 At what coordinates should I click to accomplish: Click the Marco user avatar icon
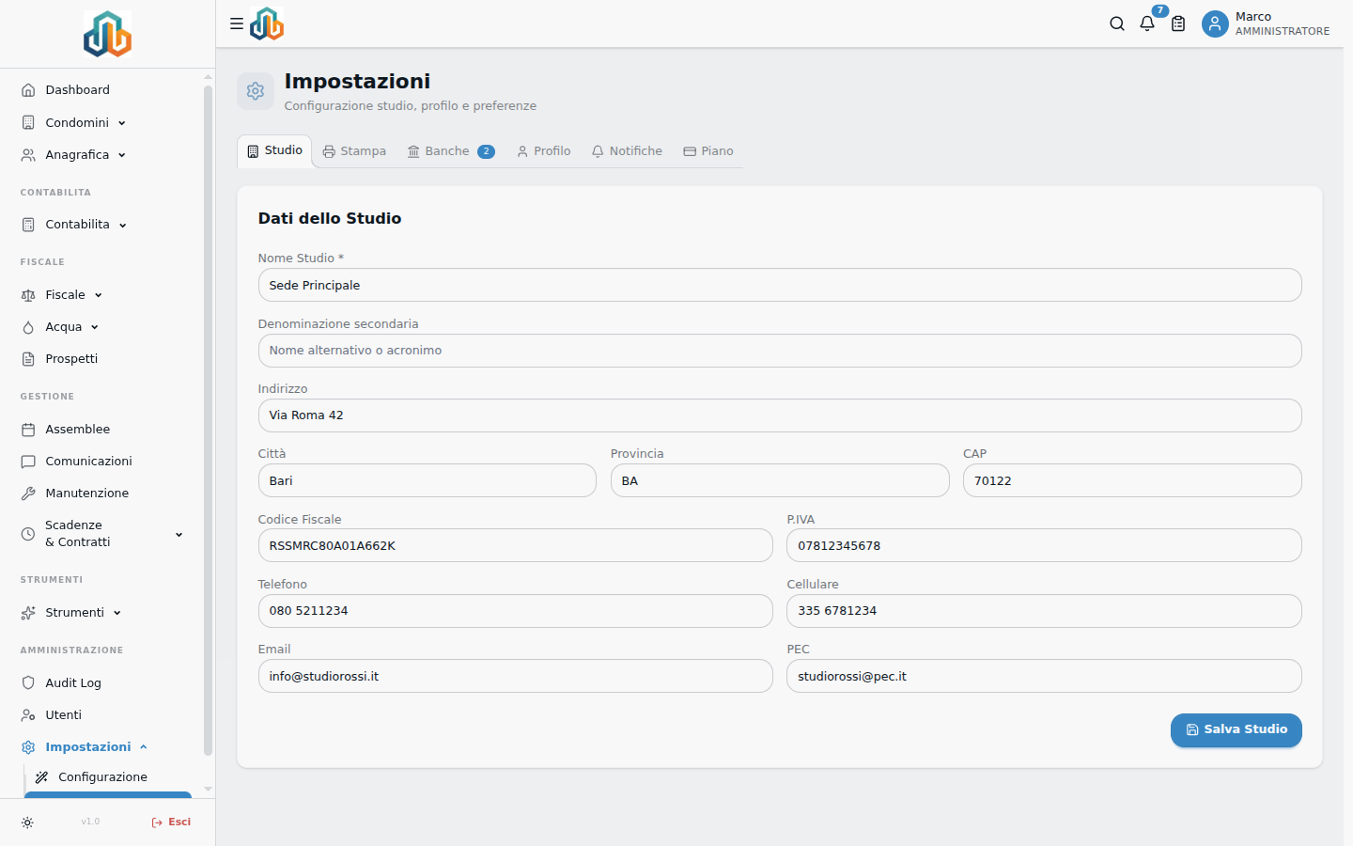coord(1215,23)
